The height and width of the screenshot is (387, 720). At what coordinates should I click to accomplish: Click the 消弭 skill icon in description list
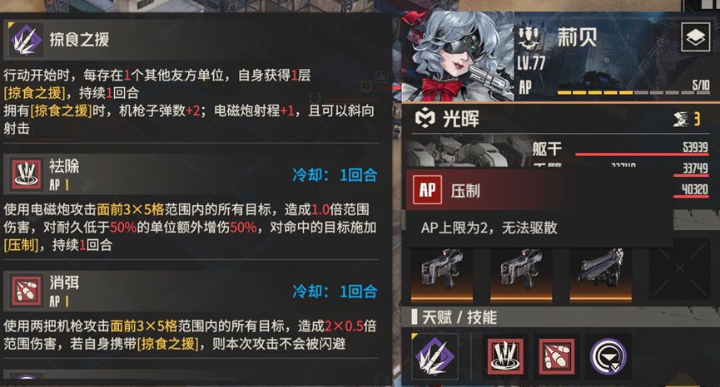pos(26,291)
